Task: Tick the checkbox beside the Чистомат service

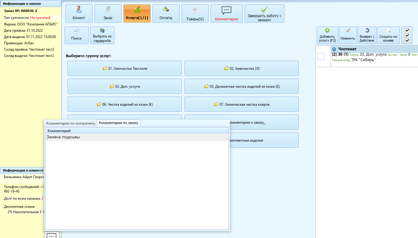Action: [321, 56]
